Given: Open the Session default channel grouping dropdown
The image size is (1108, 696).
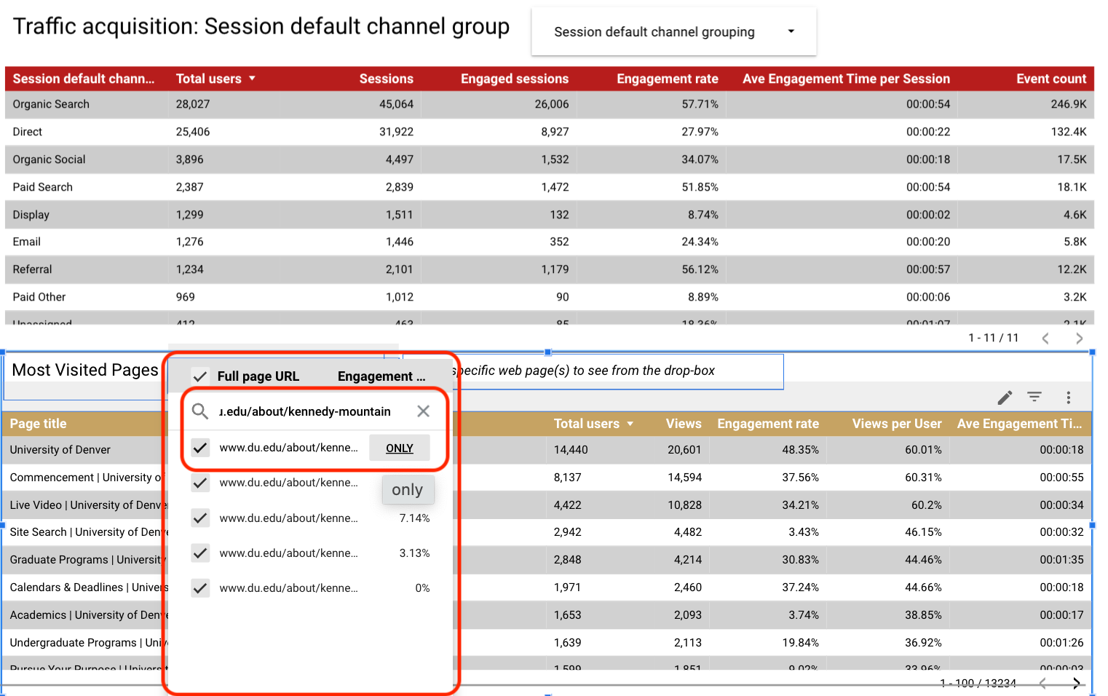Looking at the screenshot, I should pyautogui.click(x=673, y=32).
